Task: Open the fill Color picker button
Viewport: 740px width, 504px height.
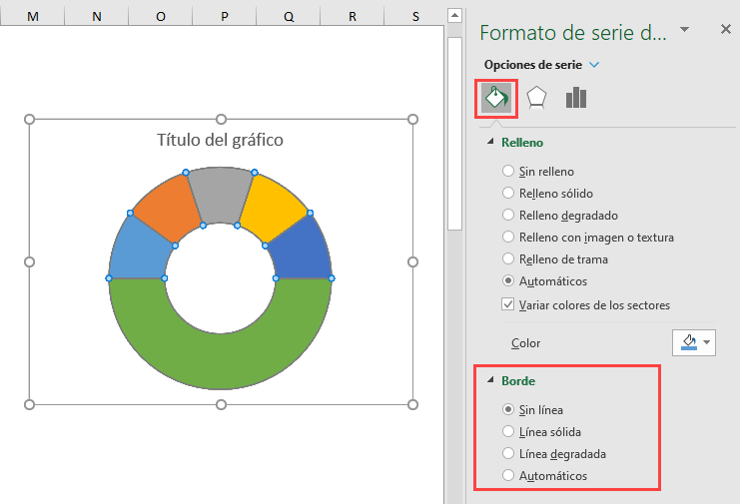Action: 694,342
